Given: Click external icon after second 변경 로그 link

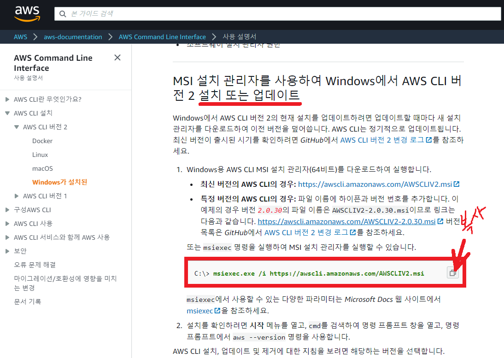Looking at the screenshot, I should coord(353,232).
